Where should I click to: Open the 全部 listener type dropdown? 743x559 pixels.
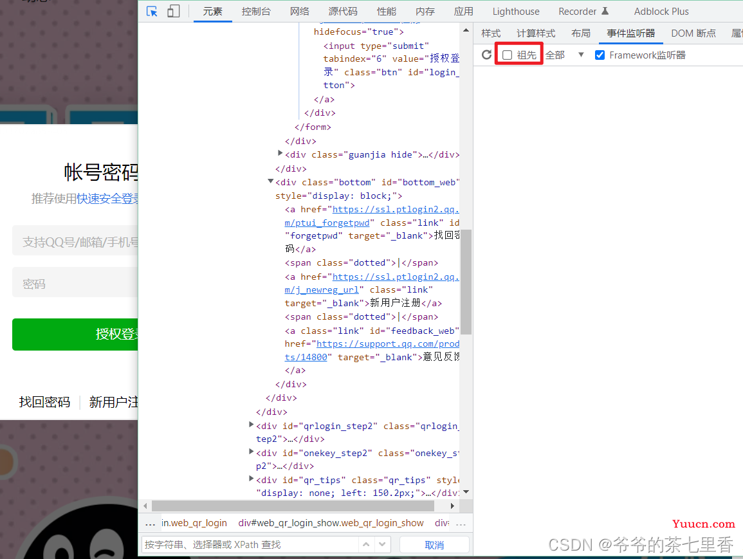tap(564, 55)
